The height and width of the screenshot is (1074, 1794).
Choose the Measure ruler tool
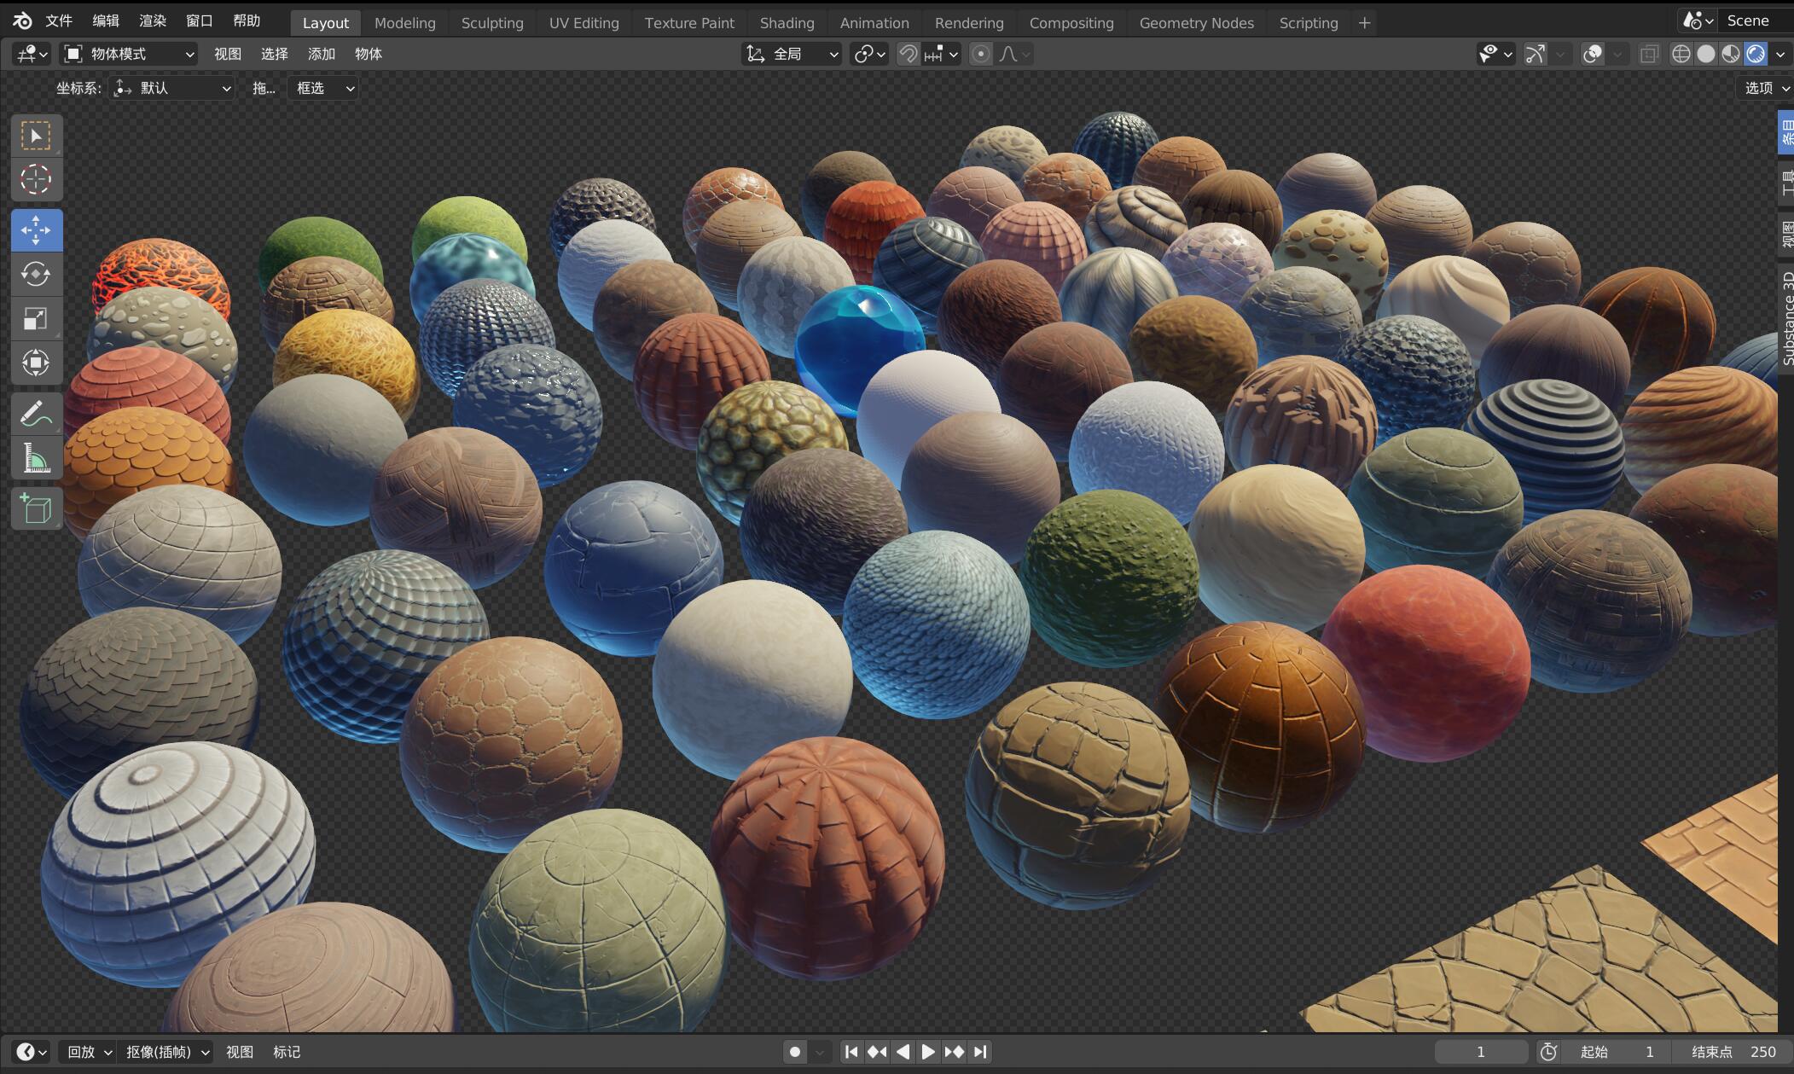[x=36, y=459]
